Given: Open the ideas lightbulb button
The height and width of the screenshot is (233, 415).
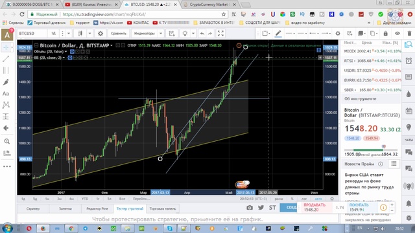Looking at the screenshot, I should [x=185, y=34].
